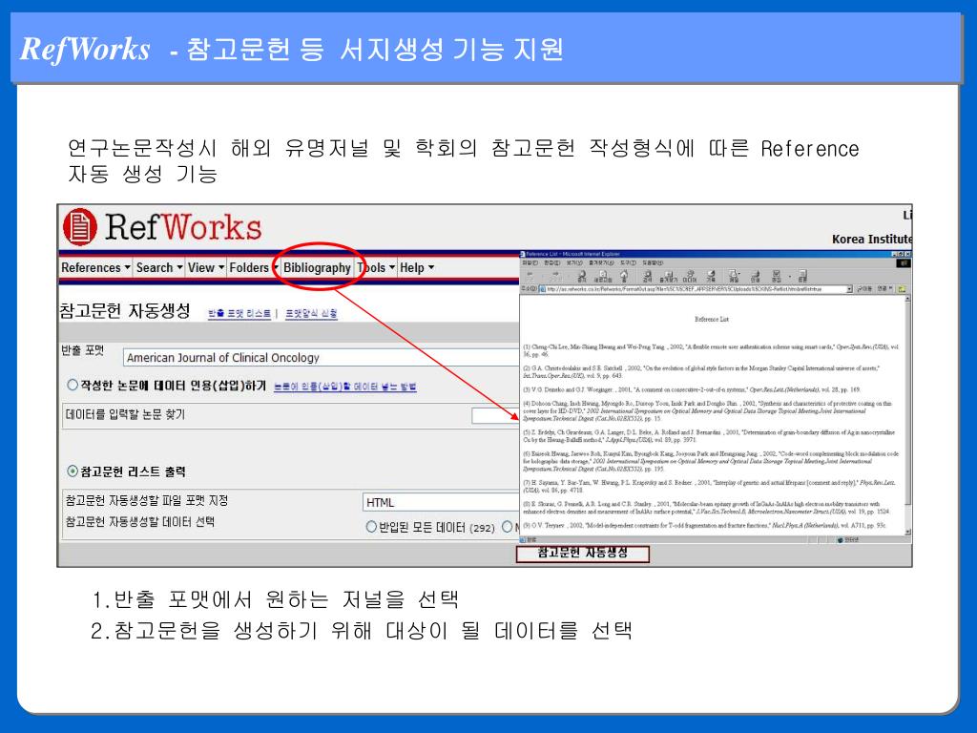Open the Tools dropdown menu
The height and width of the screenshot is (733, 977).
pyautogui.click(x=376, y=267)
